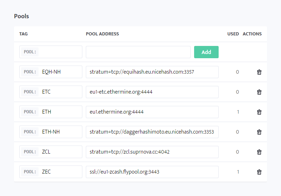Delete the ZCL pool with trash icon
The width and height of the screenshot is (281, 196).
259,152
